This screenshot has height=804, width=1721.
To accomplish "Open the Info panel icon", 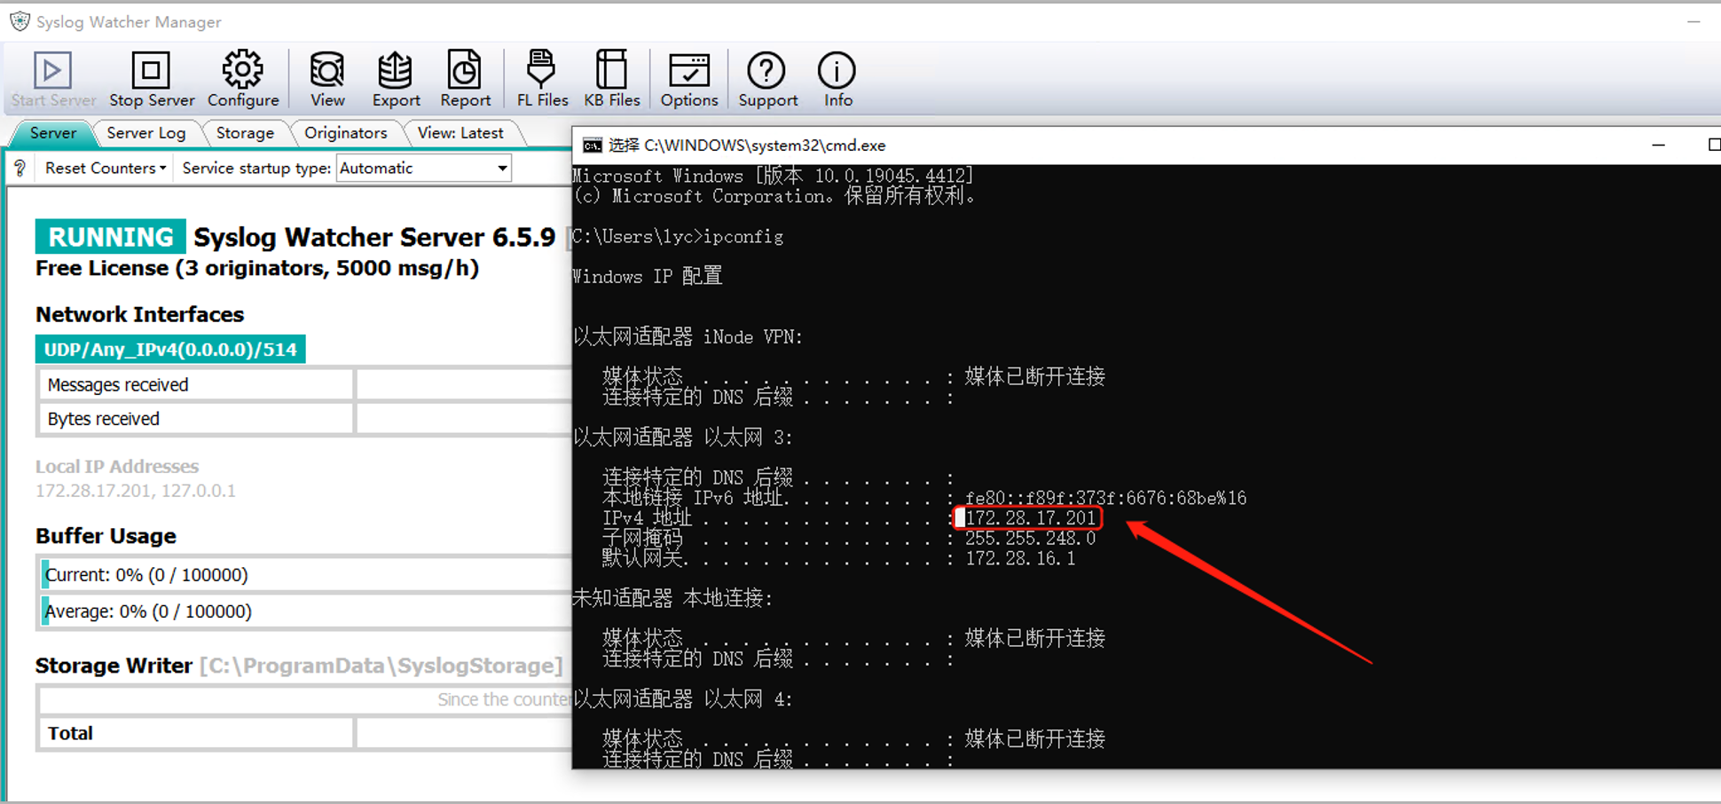I will coord(835,78).
